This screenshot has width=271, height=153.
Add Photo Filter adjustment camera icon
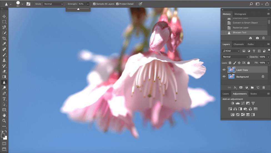pyautogui.click(x=245, y=109)
